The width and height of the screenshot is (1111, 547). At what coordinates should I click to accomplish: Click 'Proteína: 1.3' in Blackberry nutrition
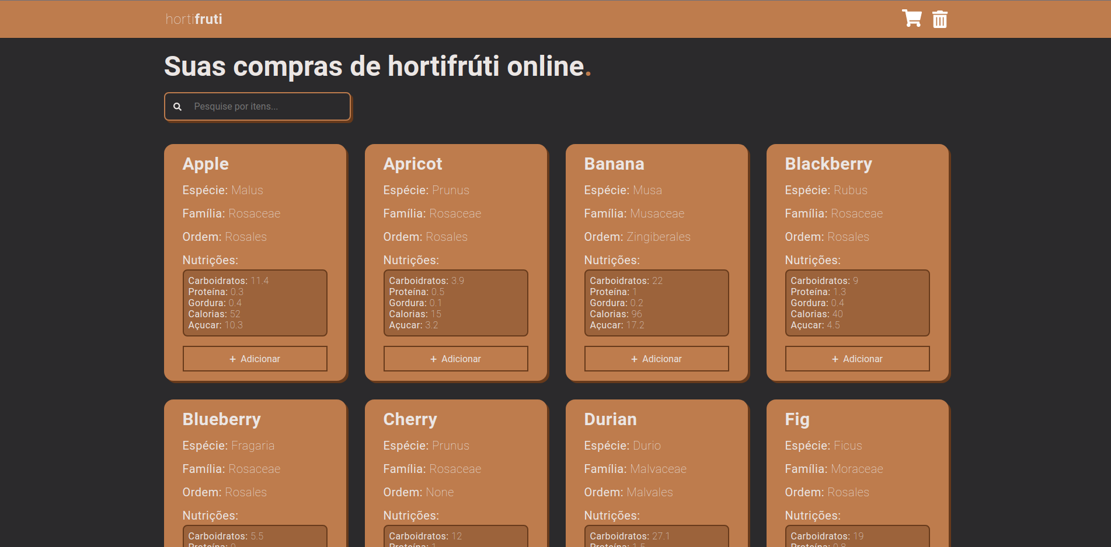pyautogui.click(x=818, y=292)
